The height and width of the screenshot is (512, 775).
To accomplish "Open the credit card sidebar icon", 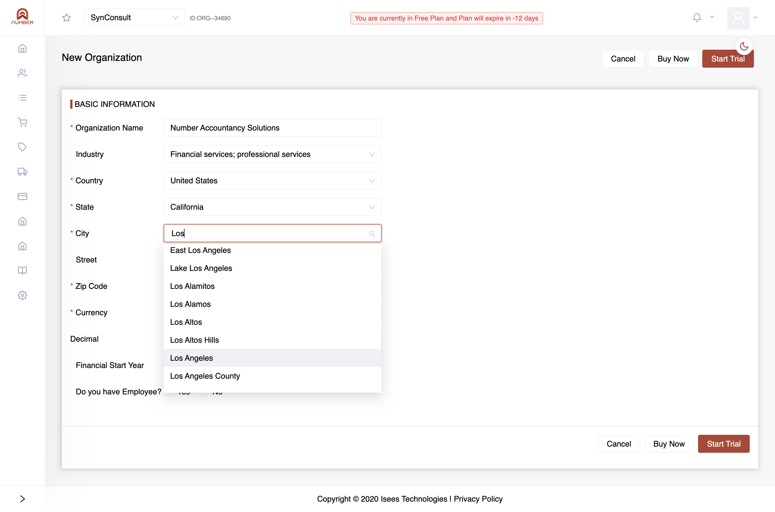I will [x=22, y=196].
